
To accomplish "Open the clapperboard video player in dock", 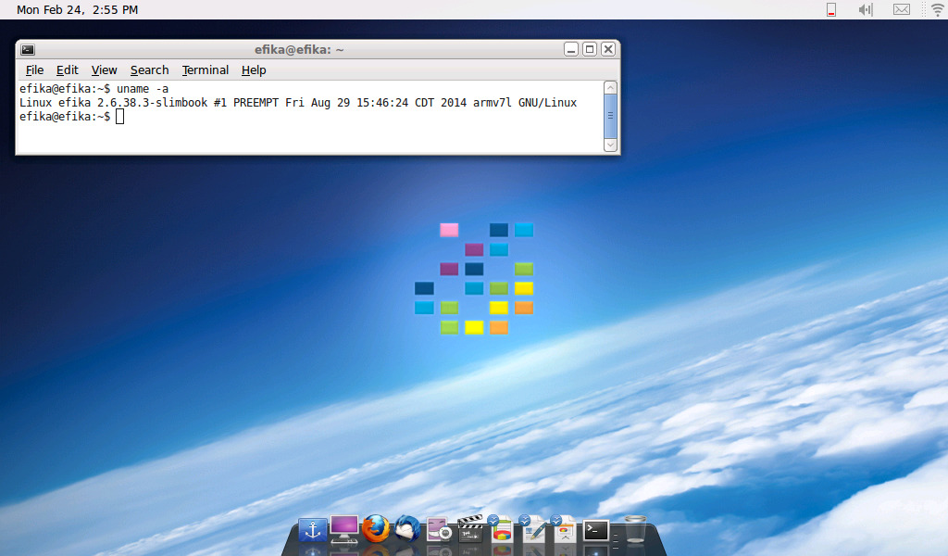I will point(470,530).
